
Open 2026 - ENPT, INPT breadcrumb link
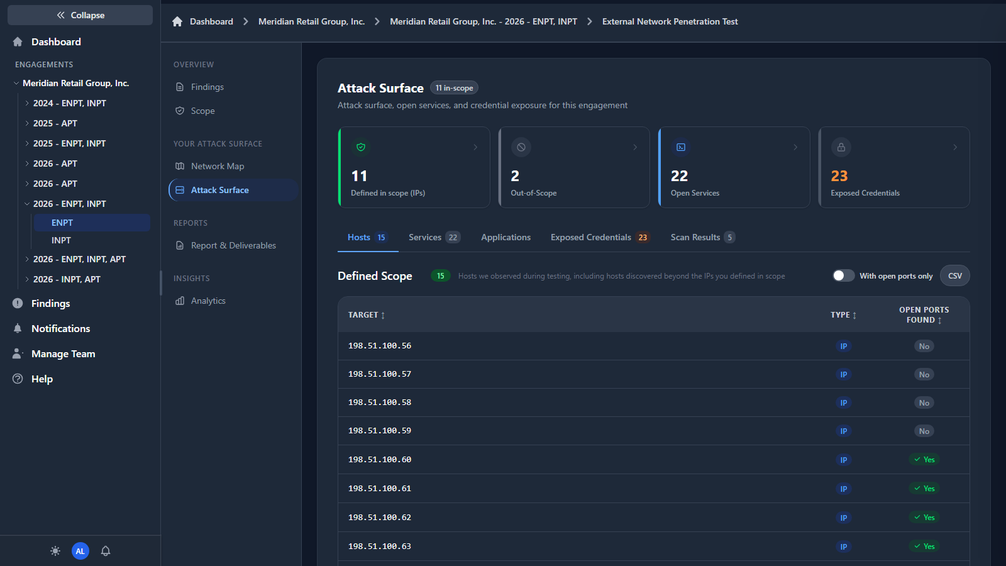[484, 21]
